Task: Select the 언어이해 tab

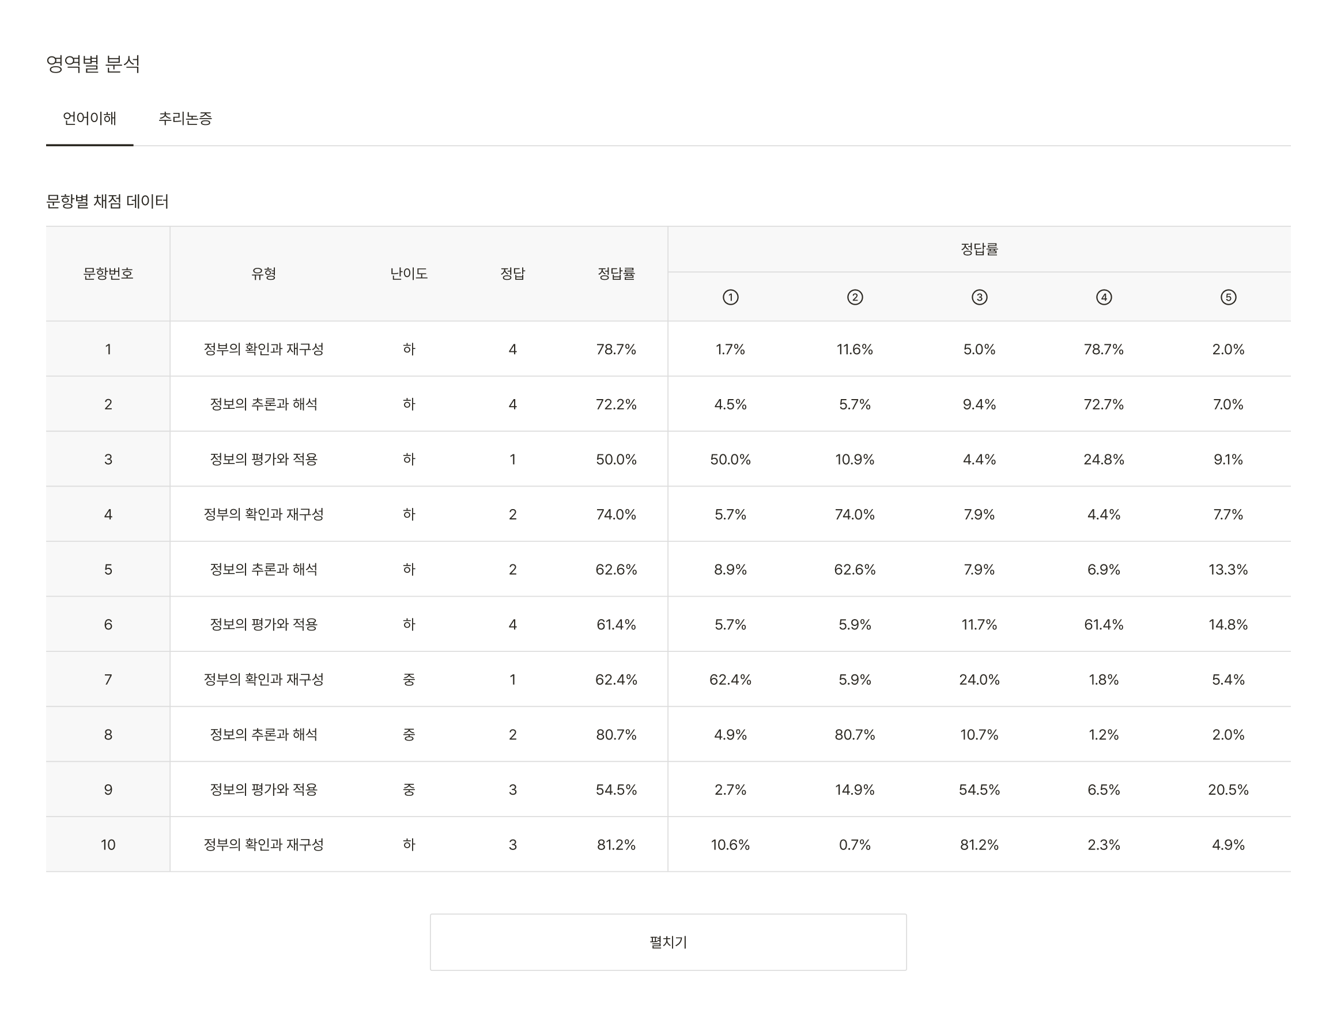Action: click(x=90, y=119)
